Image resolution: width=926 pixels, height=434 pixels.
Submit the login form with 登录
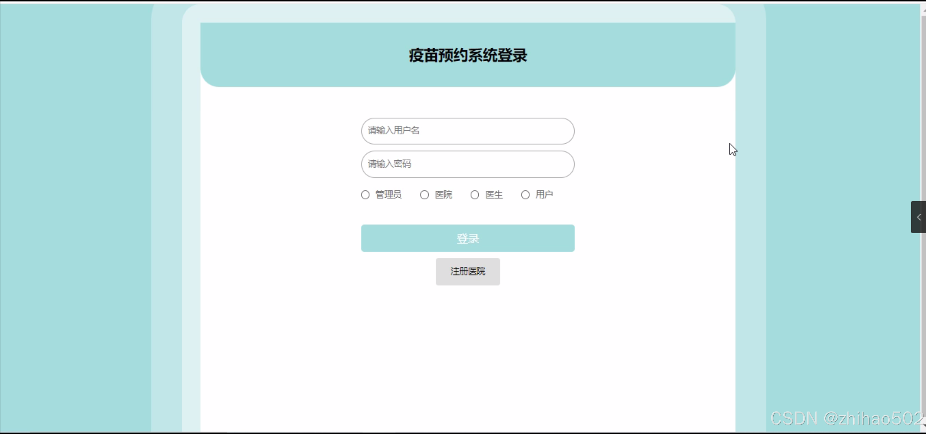(x=468, y=238)
